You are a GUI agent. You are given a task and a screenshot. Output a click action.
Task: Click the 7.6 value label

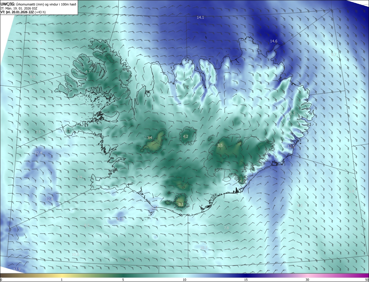pos(127,260)
